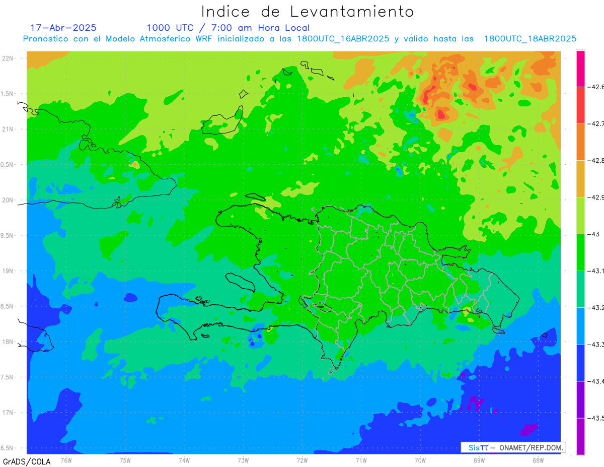Click the date '17-Abr-2025'
Image resolution: width=604 pixels, height=467 pixels.
[x=63, y=28]
